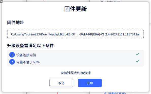Click the green checkmark beside 电量不低于60%

point(138,61)
